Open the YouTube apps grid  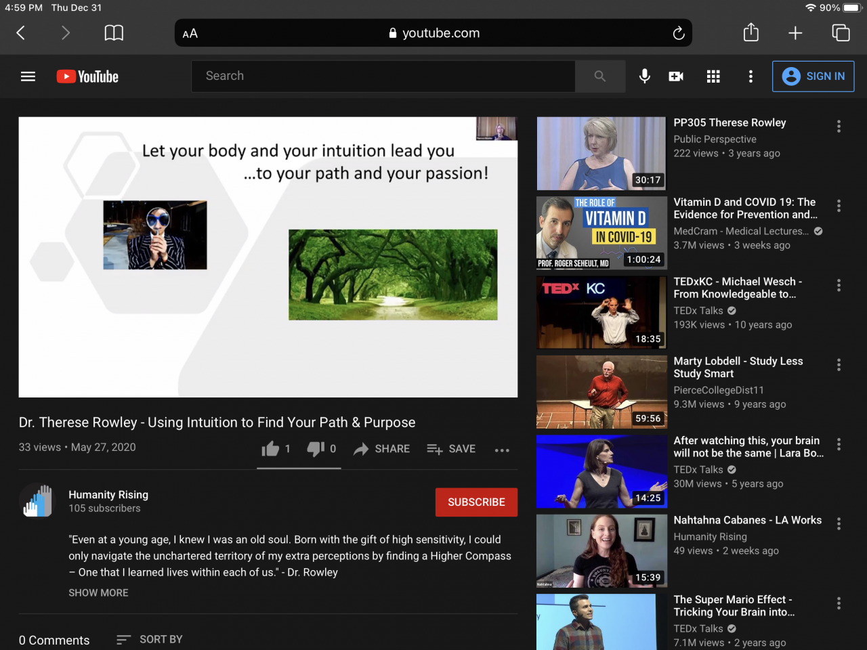pyautogui.click(x=713, y=77)
